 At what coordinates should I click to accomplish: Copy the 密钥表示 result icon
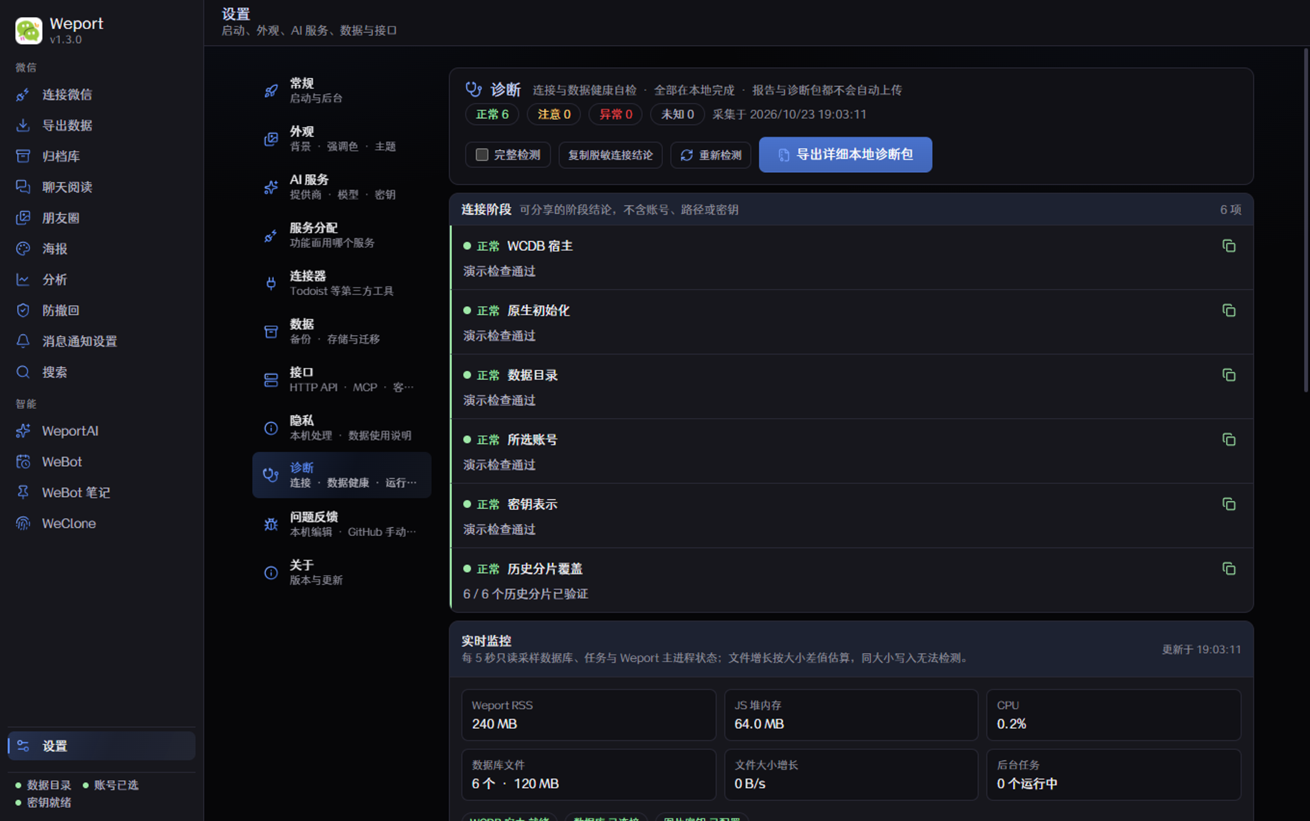point(1229,504)
